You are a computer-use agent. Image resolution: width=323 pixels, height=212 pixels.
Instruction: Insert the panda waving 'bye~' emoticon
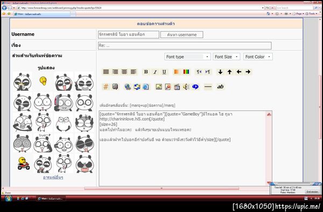tap(43, 143)
